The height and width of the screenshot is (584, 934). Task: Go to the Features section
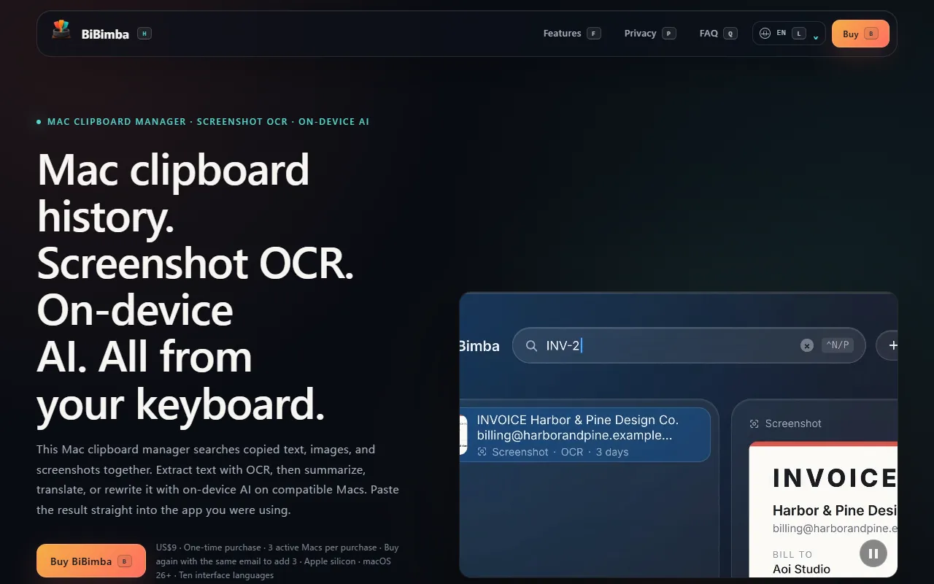click(x=572, y=34)
